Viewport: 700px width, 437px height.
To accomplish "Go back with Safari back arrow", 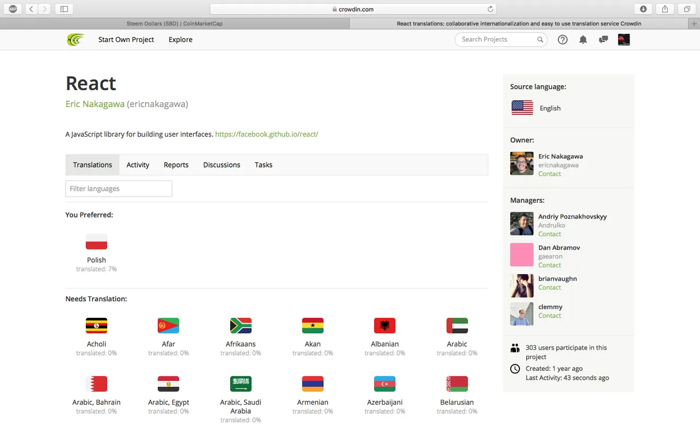I will [x=32, y=9].
